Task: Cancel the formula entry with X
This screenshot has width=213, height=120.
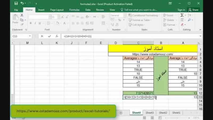Action: coord(42,36)
